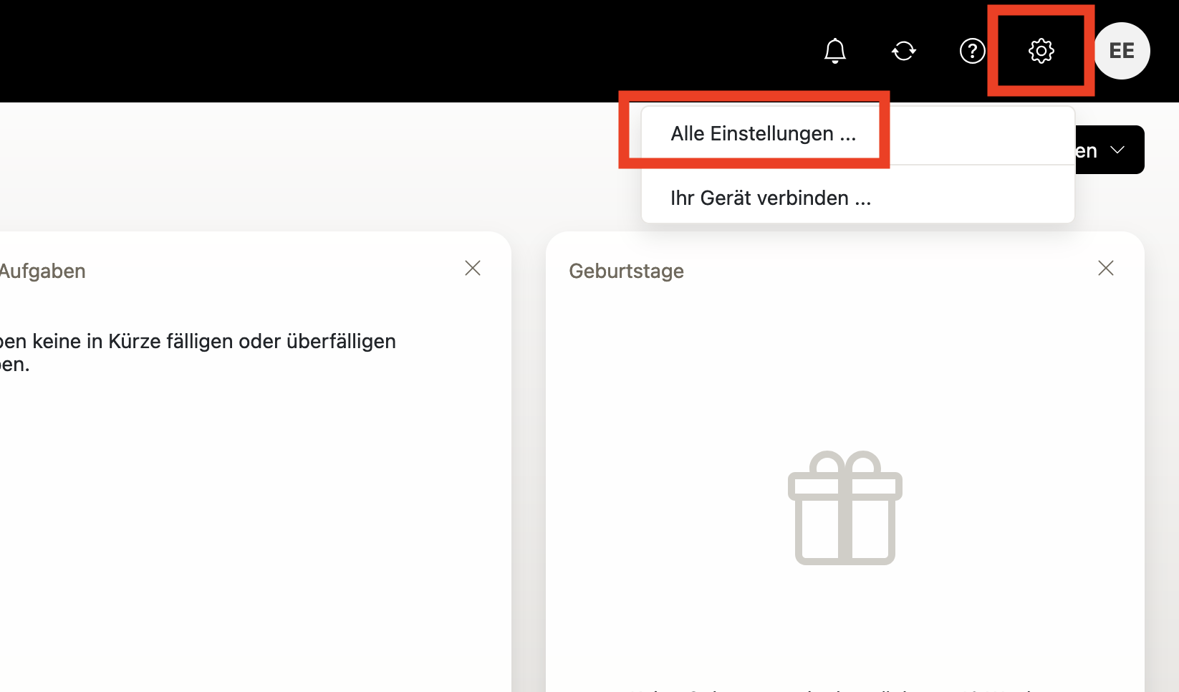
Task: Click the settings gear icon
Action: coord(1041,51)
